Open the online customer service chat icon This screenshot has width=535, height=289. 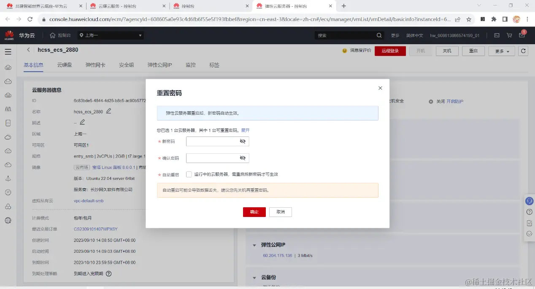[x=529, y=201]
